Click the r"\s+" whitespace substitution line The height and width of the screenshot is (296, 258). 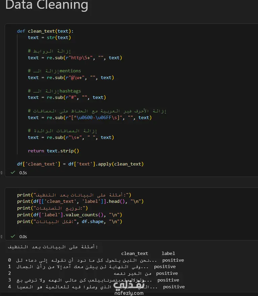(71, 138)
